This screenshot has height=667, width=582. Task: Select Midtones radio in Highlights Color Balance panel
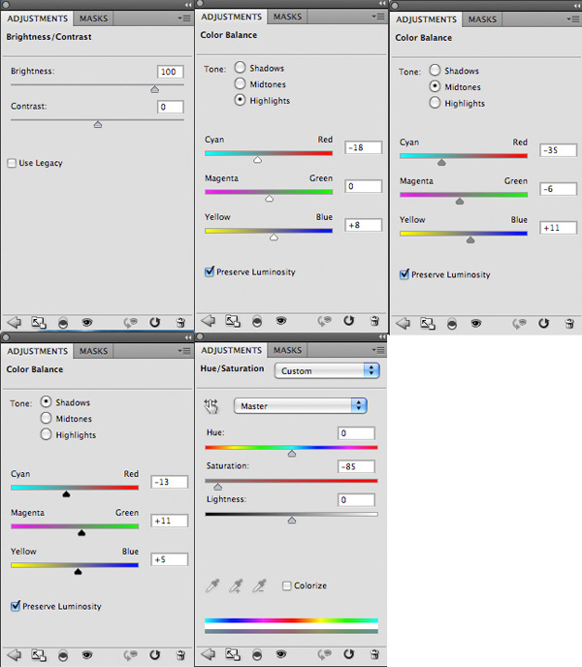point(241,83)
